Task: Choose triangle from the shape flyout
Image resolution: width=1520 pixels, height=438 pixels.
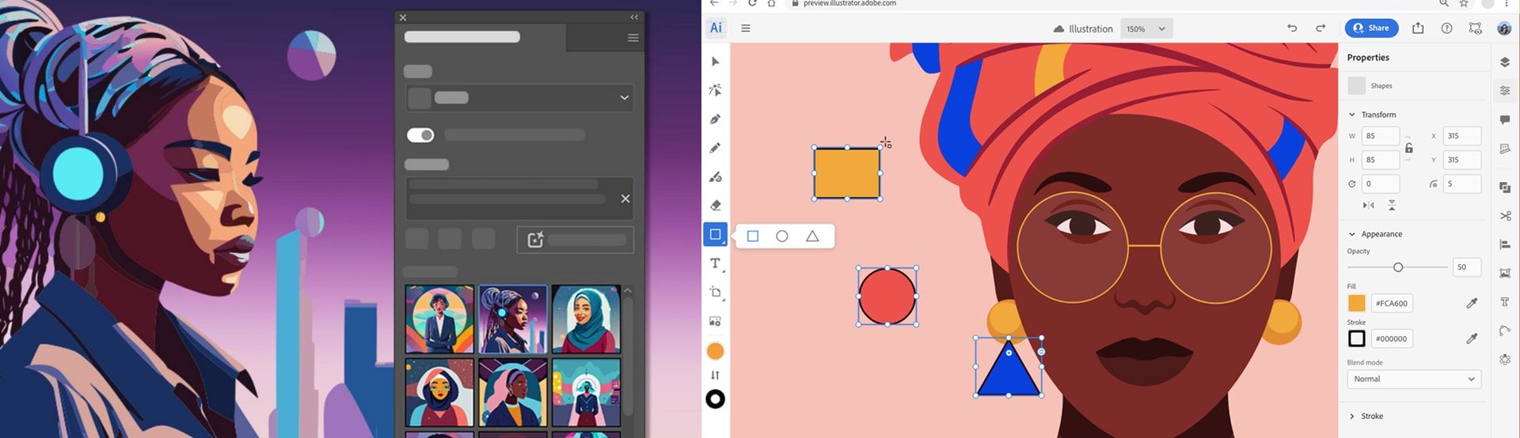Action: pyautogui.click(x=812, y=236)
